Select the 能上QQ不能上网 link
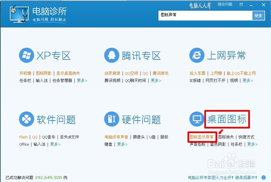Image resolution: width=271 pixels, height=182 pixels. (241, 73)
